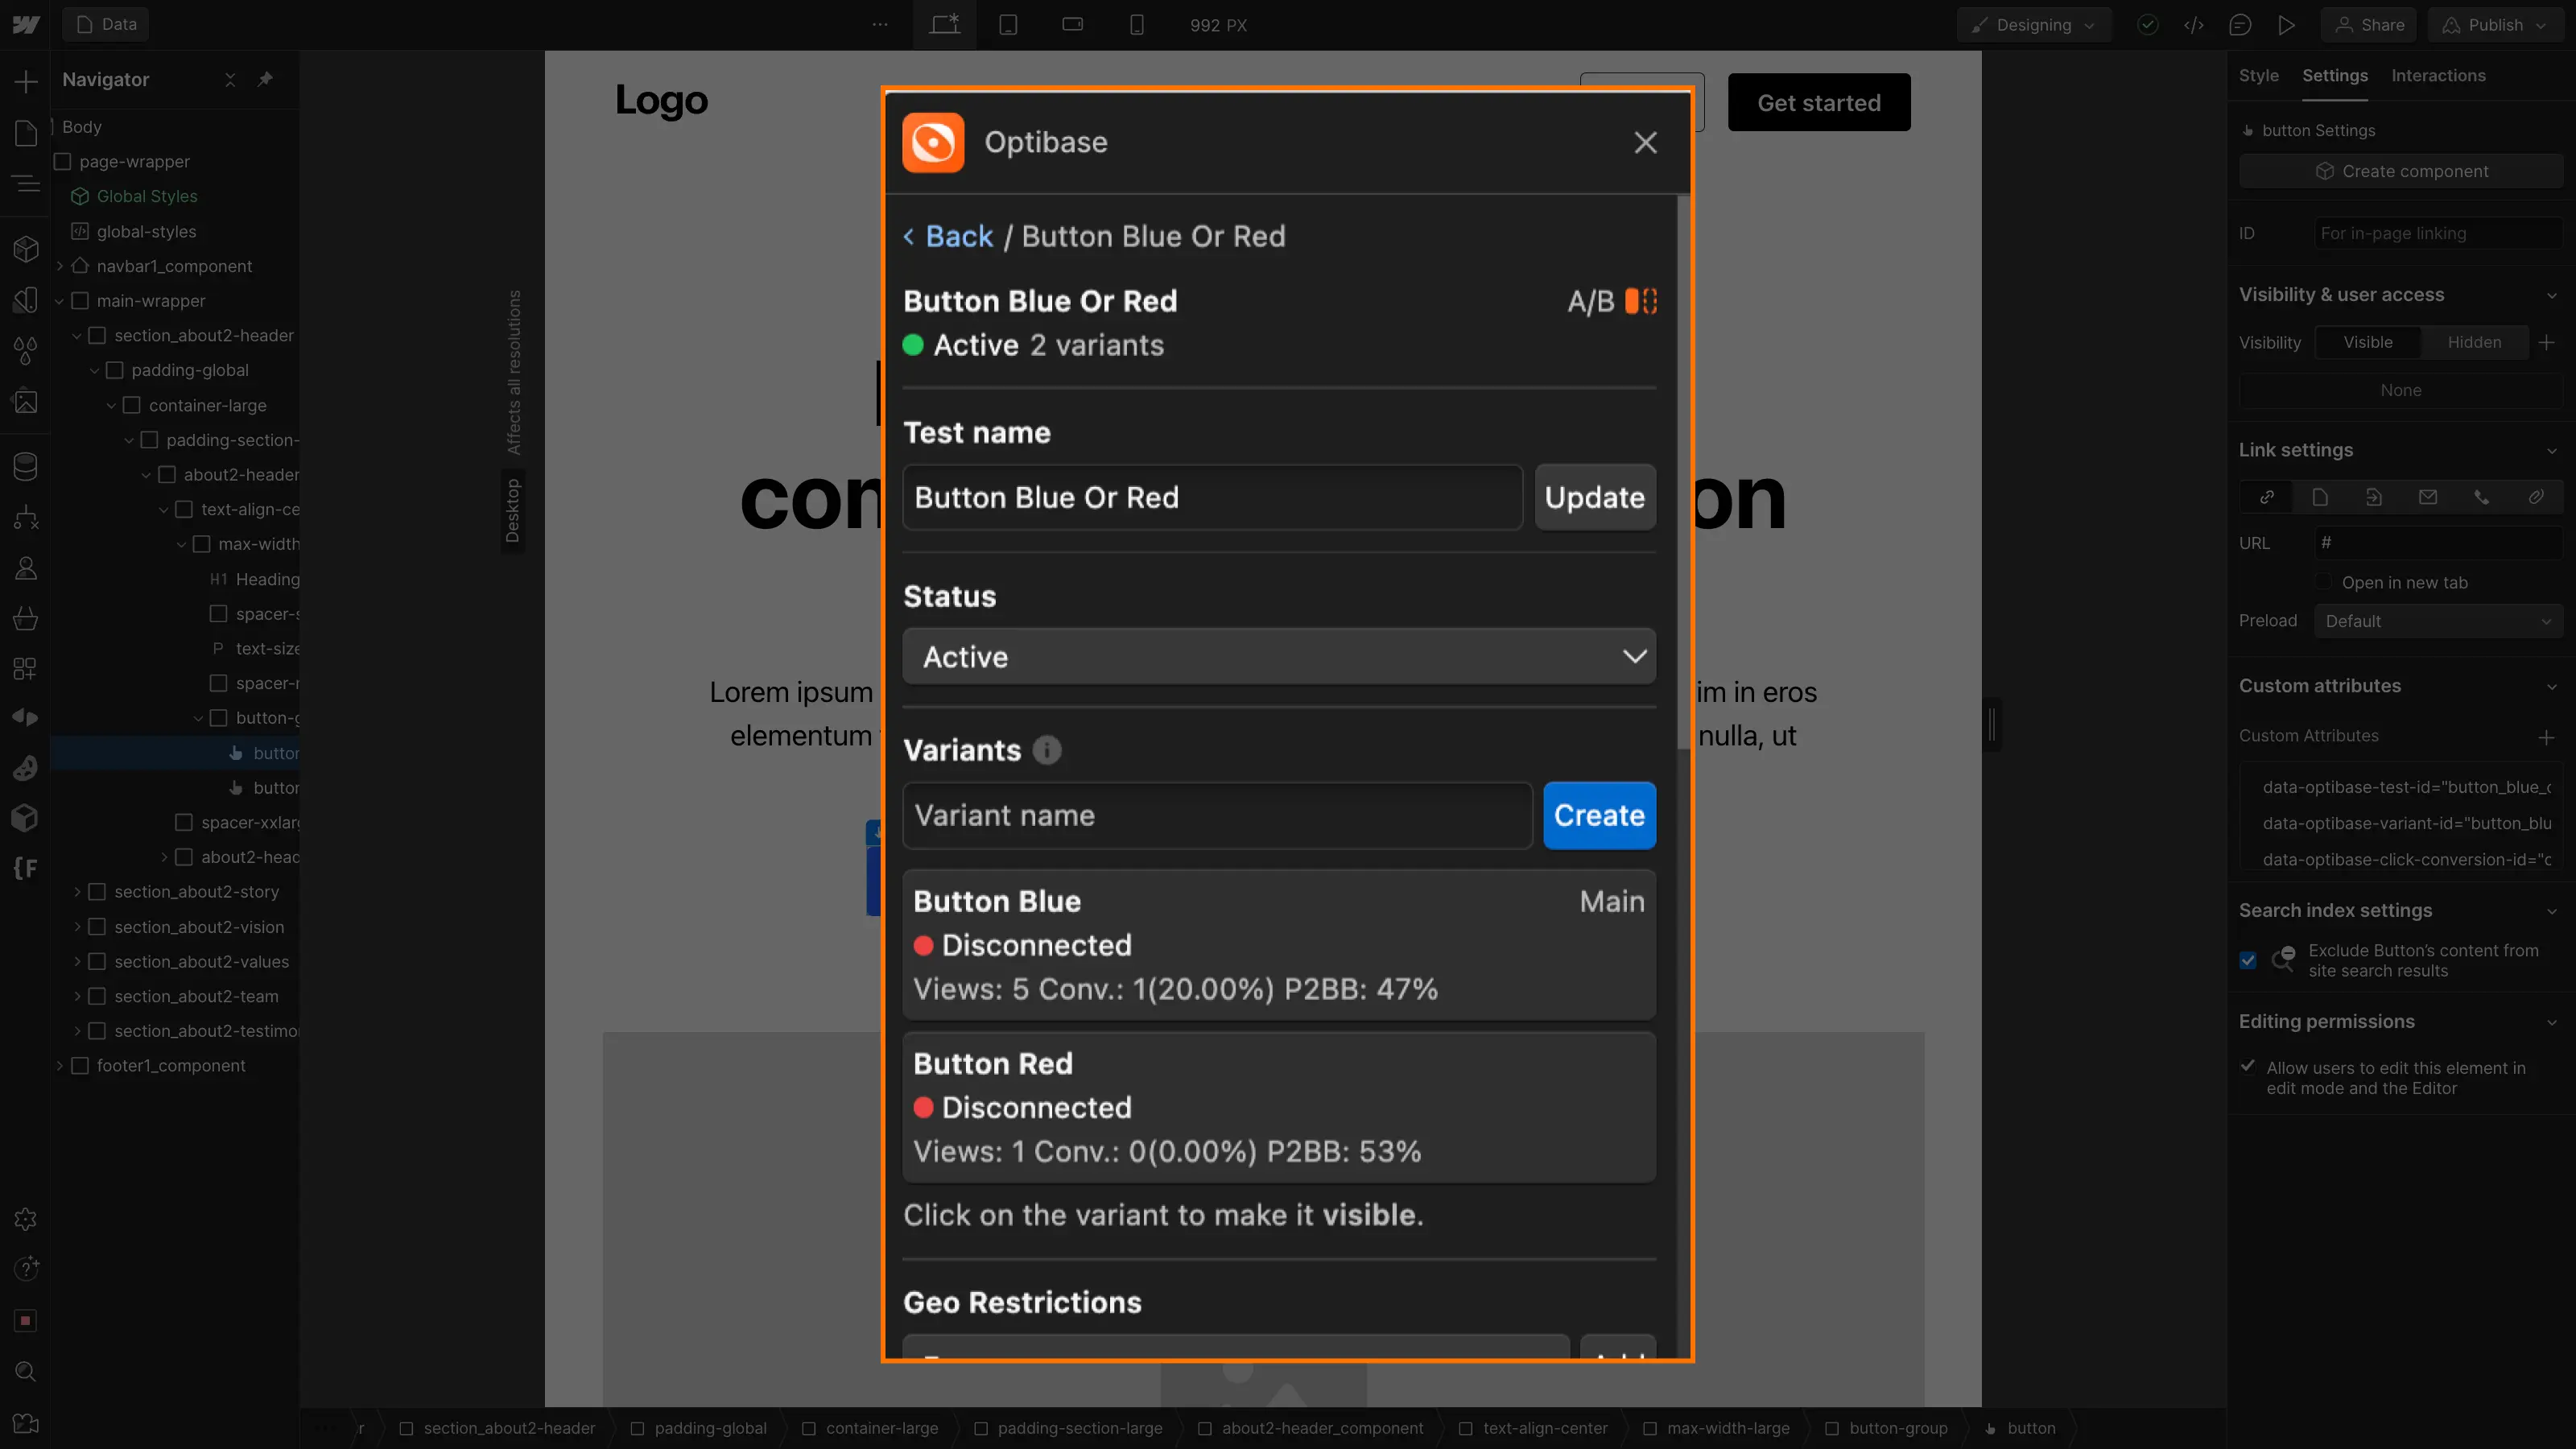The height and width of the screenshot is (1449, 2576).
Task: Set visibility to Visible
Action: pos(2368,342)
